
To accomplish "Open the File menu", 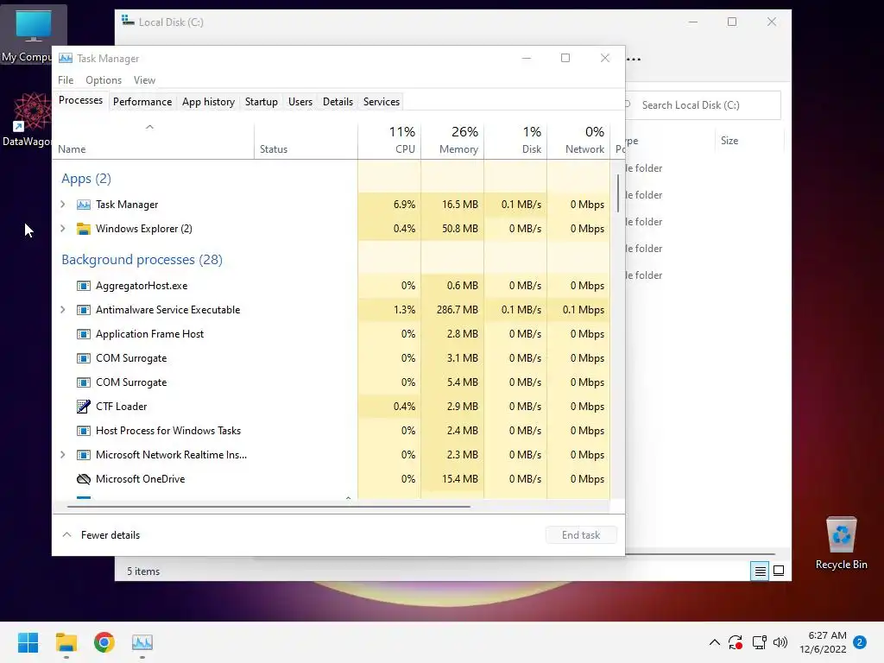I will 66,80.
